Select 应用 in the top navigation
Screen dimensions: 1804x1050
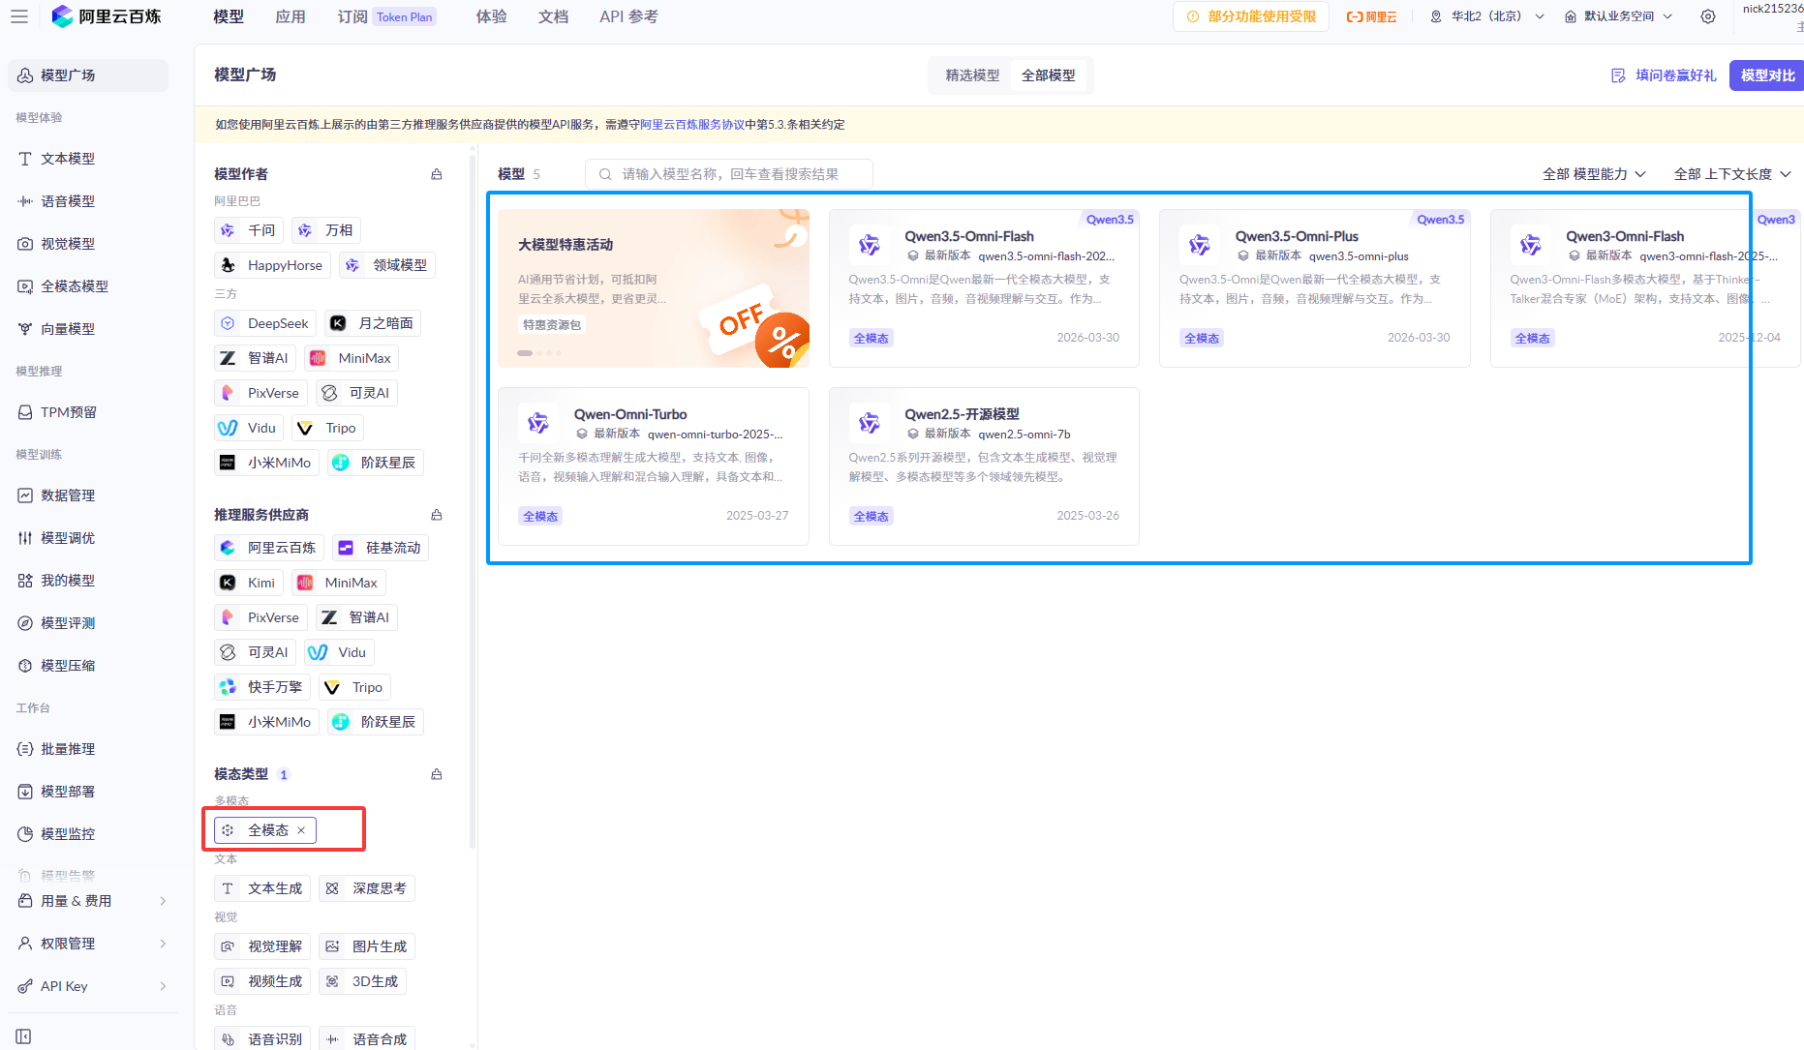(x=290, y=16)
